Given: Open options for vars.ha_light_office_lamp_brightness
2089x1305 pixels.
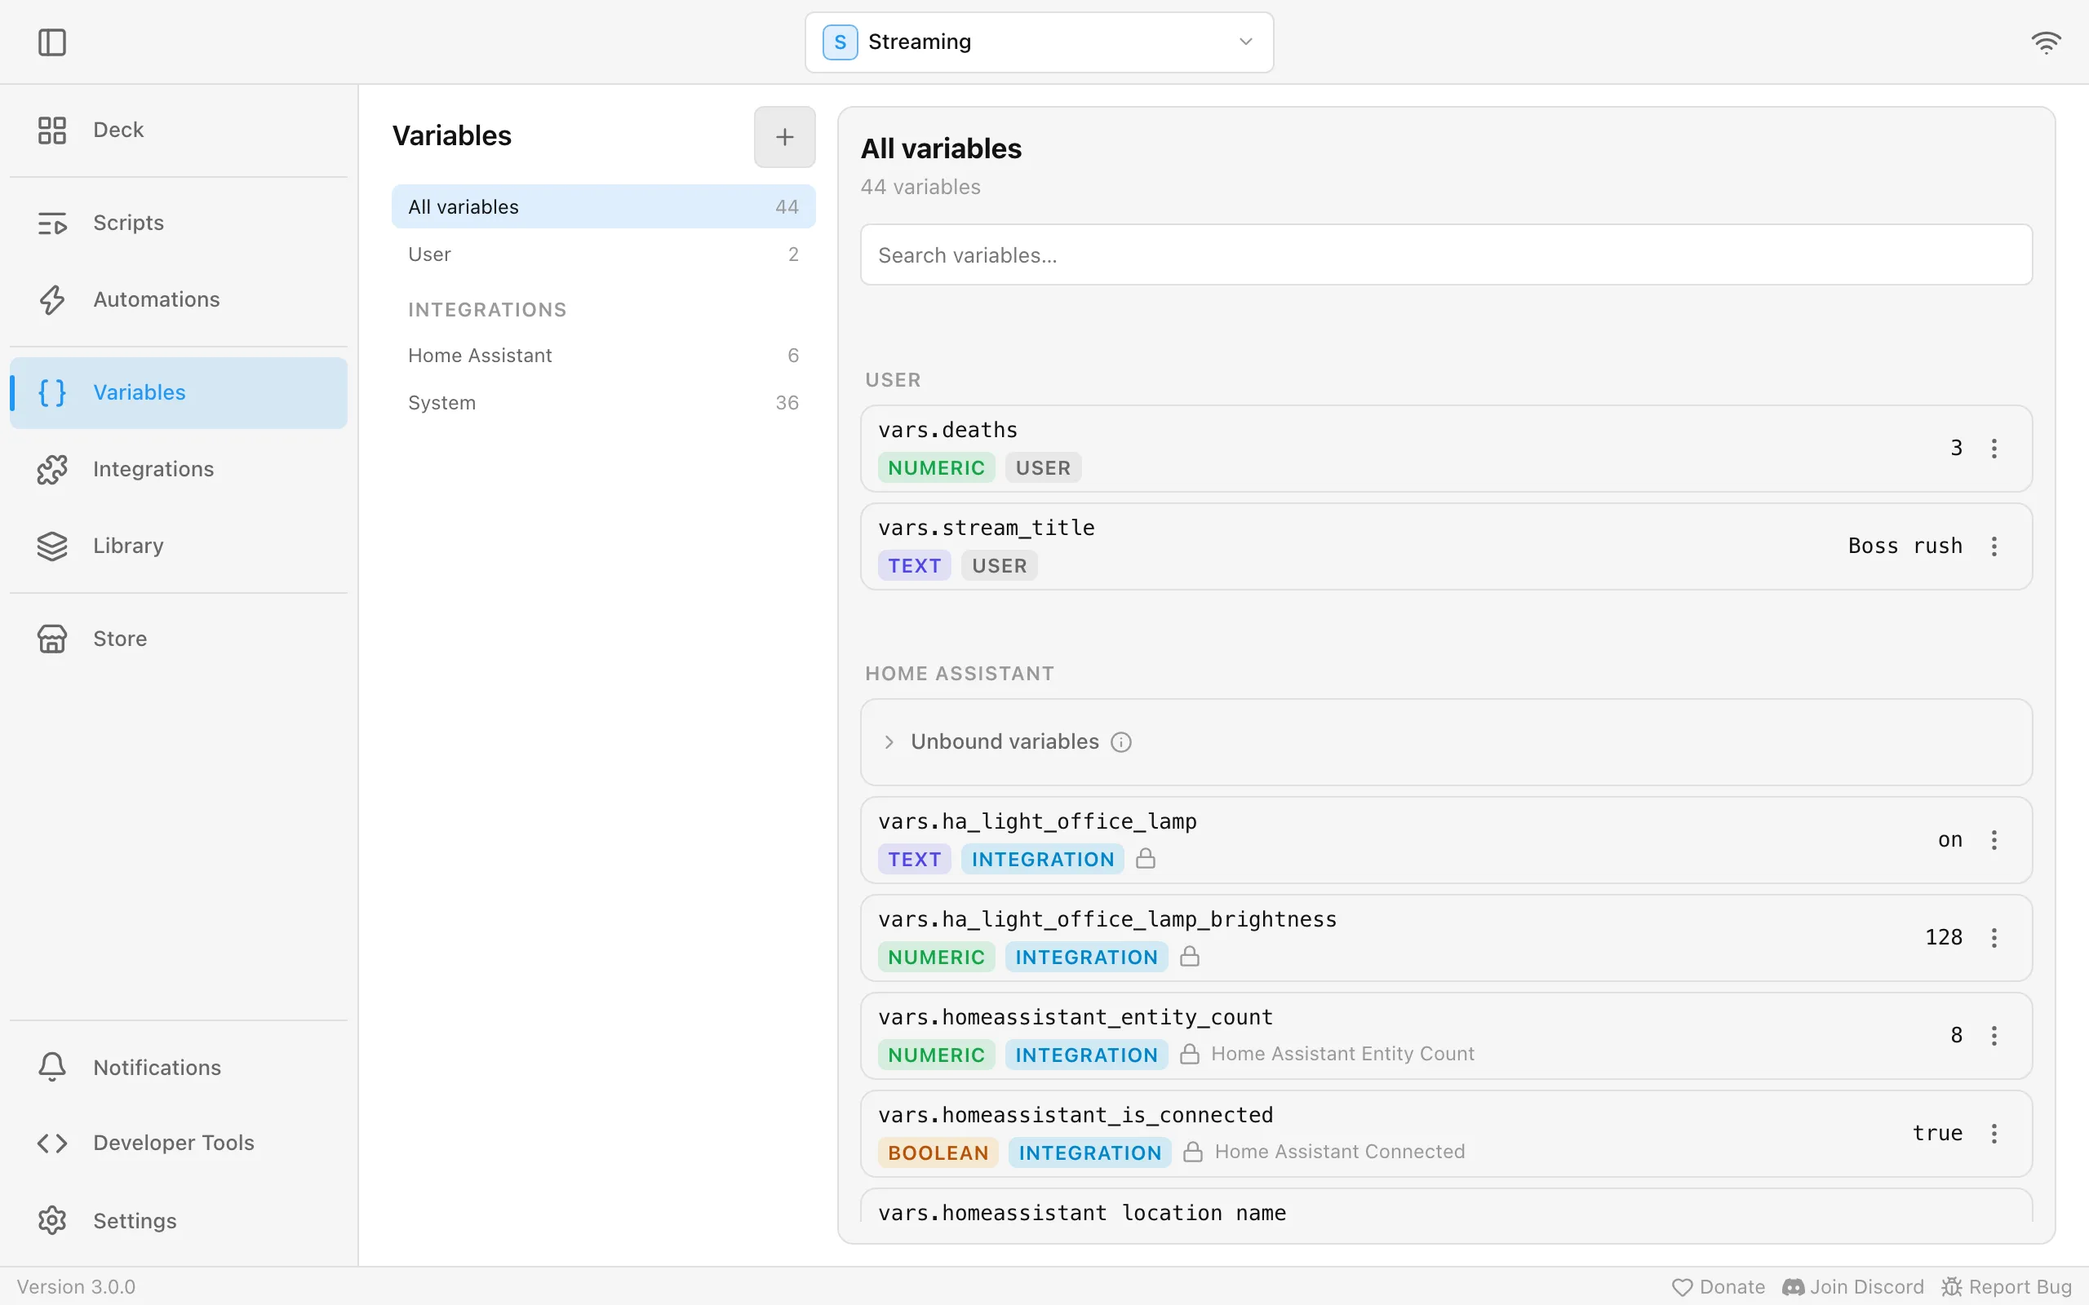Looking at the screenshot, I should (x=1994, y=937).
